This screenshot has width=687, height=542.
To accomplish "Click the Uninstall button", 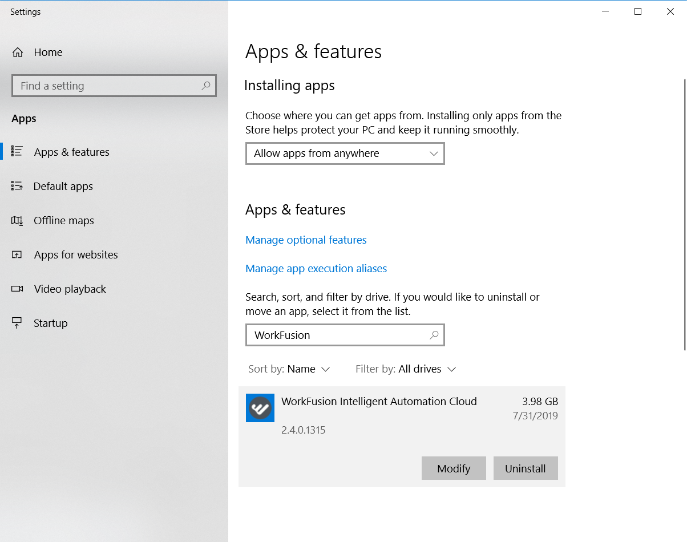I will click(526, 468).
